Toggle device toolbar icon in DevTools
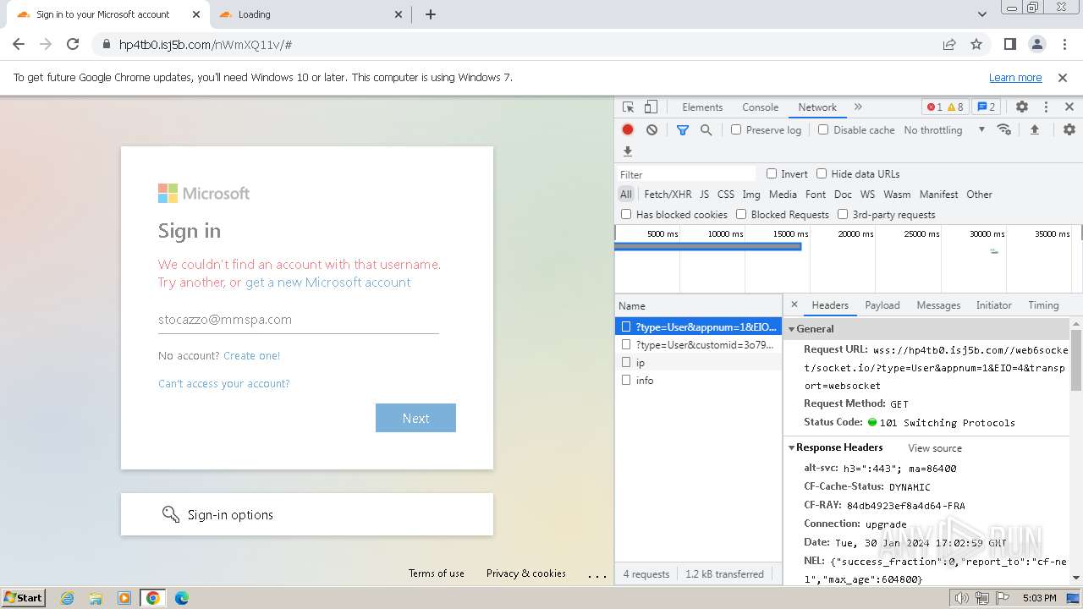1083x609 pixels. point(651,107)
